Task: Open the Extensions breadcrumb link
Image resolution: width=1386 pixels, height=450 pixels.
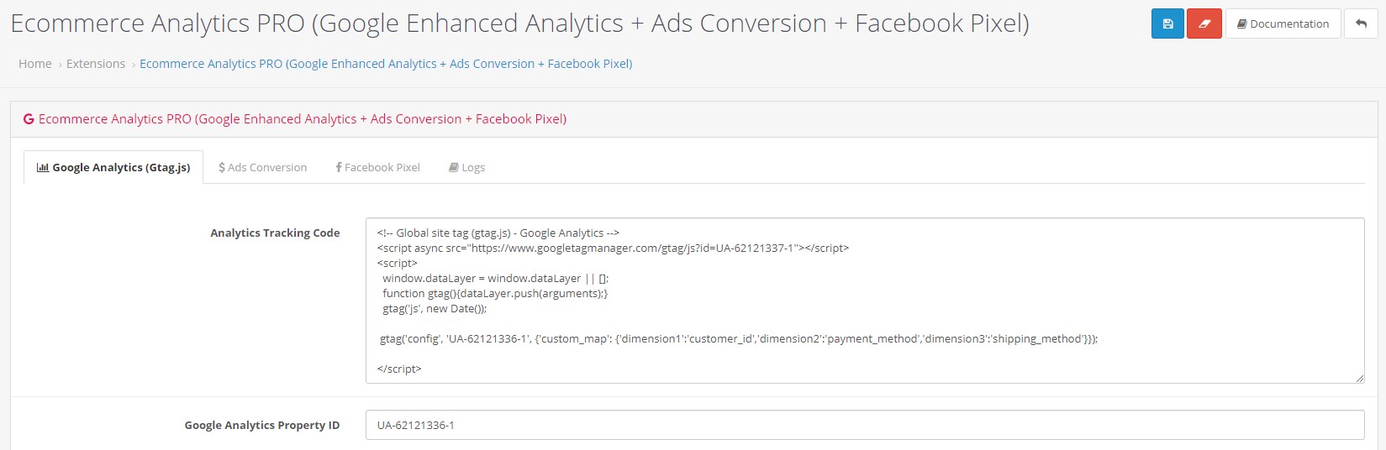Action: click(96, 64)
